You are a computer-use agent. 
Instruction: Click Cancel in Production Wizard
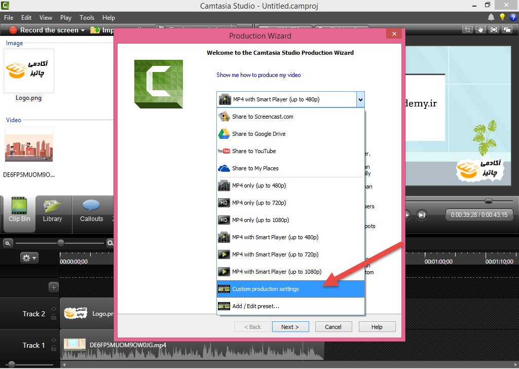pos(333,326)
